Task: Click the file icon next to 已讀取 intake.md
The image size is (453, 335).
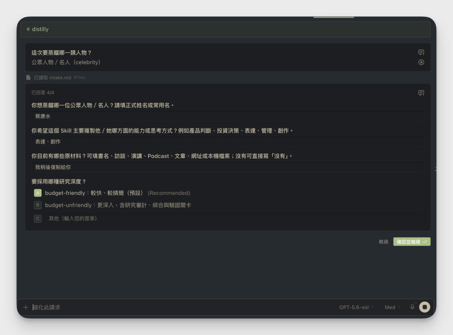Action: tap(28, 77)
